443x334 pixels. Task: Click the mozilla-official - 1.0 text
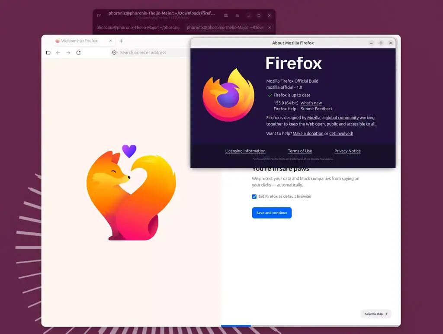(x=284, y=87)
